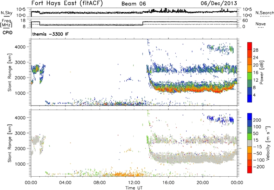
Task: Click the plot title "Fort Hays East (fitACF)"
Action: click(67, 3)
